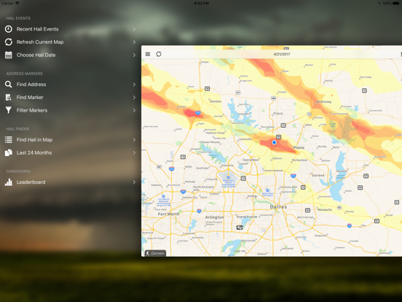The image size is (402, 302).
Task: Tap the Find Hail in Map list icon
Action: pos(9,140)
